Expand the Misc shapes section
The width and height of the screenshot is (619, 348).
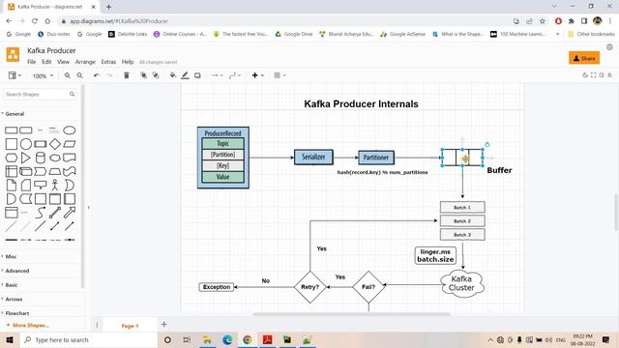(x=10, y=256)
